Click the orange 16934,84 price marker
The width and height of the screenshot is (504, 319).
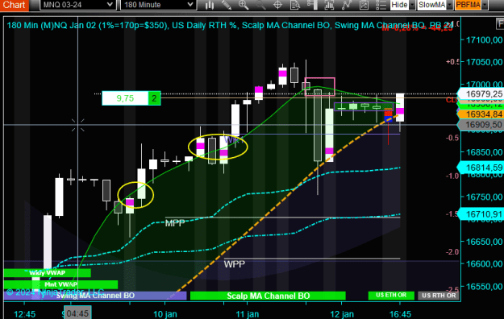click(x=481, y=114)
